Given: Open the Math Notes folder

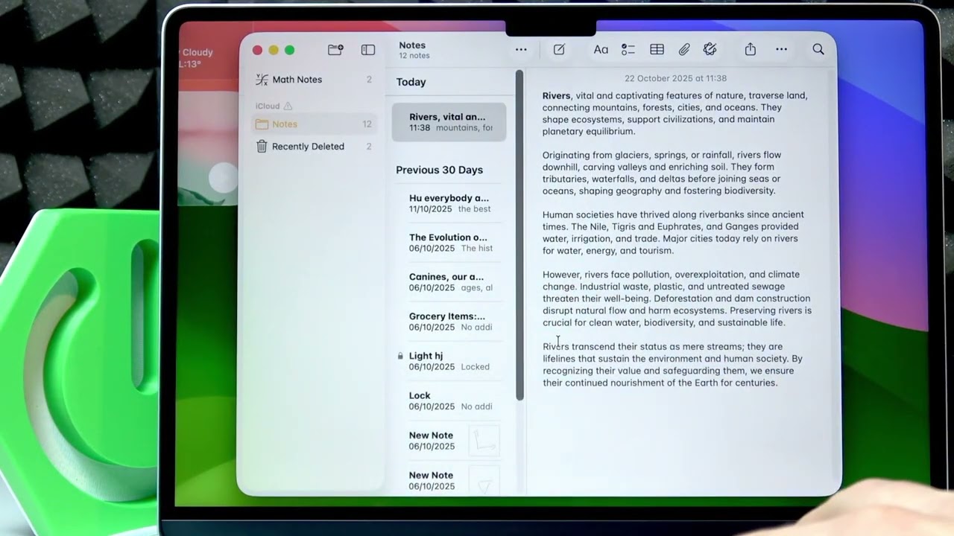Looking at the screenshot, I should tap(314, 80).
